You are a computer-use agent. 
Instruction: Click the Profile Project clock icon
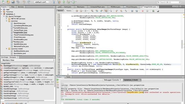pyautogui.click(x=73, y=2)
